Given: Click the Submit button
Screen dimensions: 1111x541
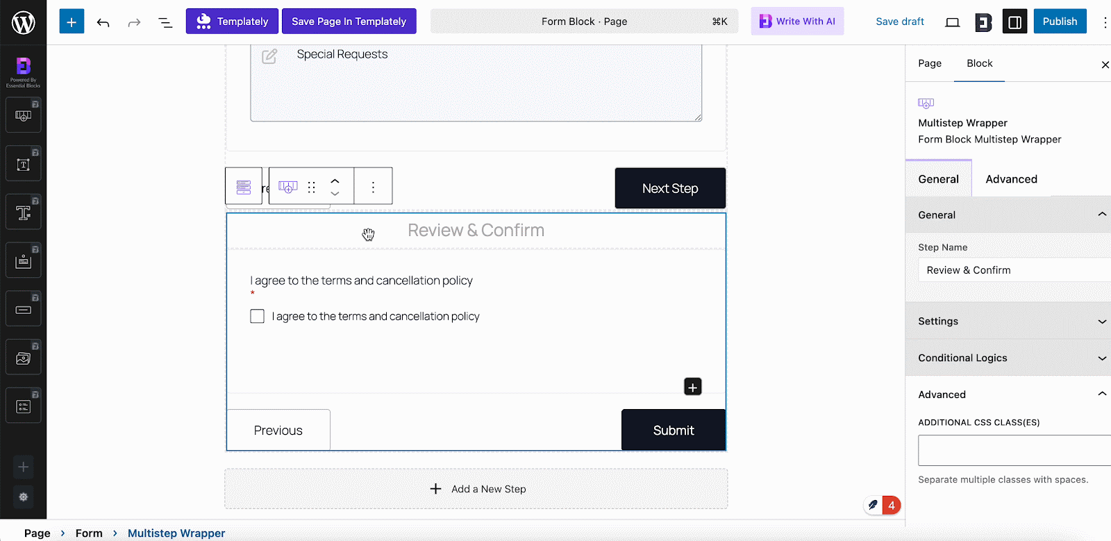Looking at the screenshot, I should (x=674, y=431).
